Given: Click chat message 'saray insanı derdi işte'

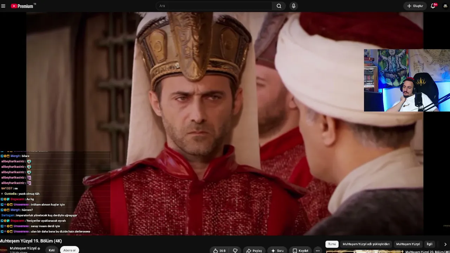Looking at the screenshot, I should click(x=45, y=226).
